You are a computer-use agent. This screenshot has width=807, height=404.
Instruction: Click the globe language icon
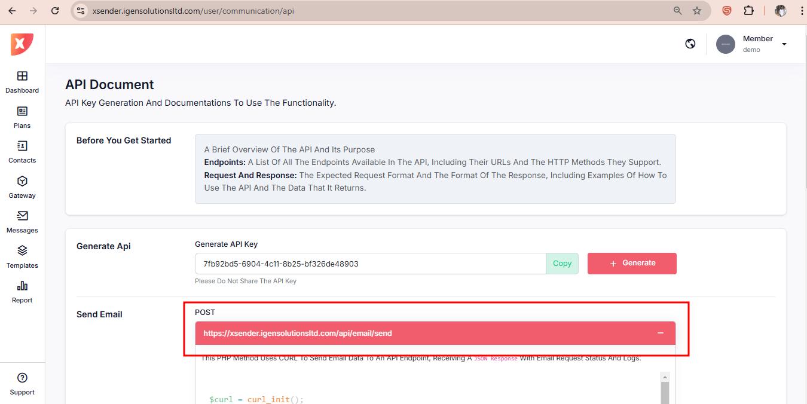click(x=690, y=44)
